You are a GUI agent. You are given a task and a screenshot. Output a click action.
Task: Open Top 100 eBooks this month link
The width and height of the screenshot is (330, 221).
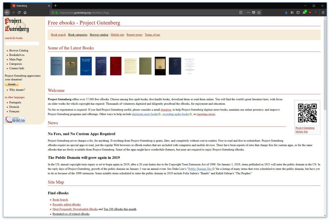(x=120, y=209)
